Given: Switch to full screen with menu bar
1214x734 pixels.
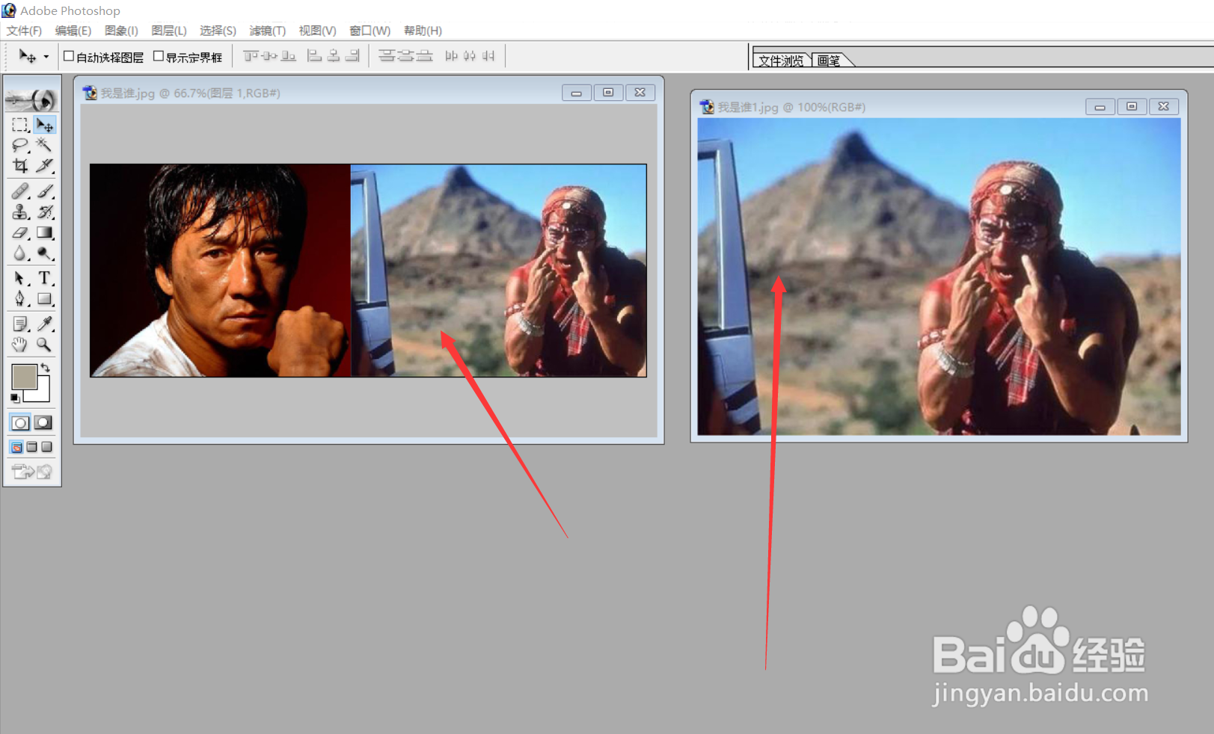Looking at the screenshot, I should 31,447.
